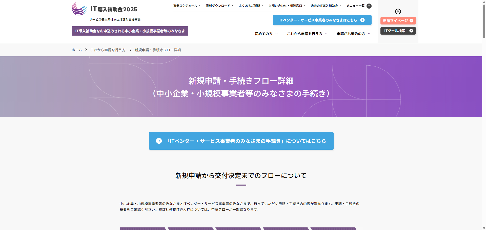
Task: Click arrow icon on 申請マイページ button
Action: pyautogui.click(x=411, y=21)
